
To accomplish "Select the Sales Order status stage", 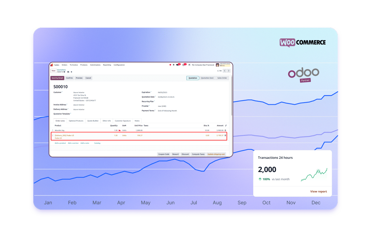I will [222, 78].
